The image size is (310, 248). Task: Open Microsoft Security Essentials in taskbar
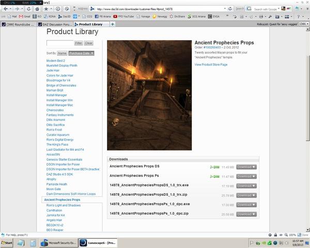click(58, 243)
